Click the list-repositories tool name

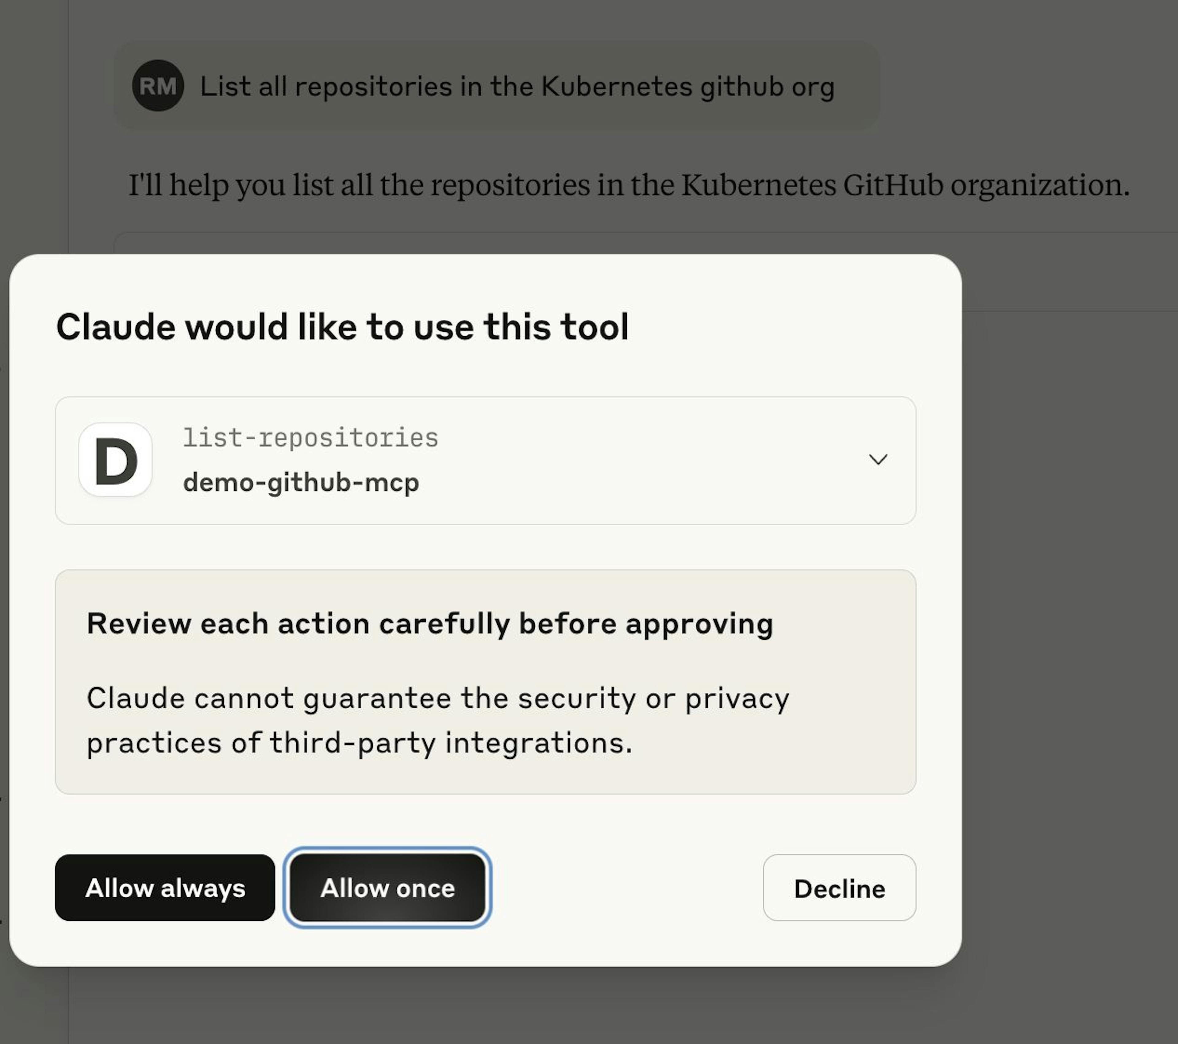pyautogui.click(x=311, y=438)
